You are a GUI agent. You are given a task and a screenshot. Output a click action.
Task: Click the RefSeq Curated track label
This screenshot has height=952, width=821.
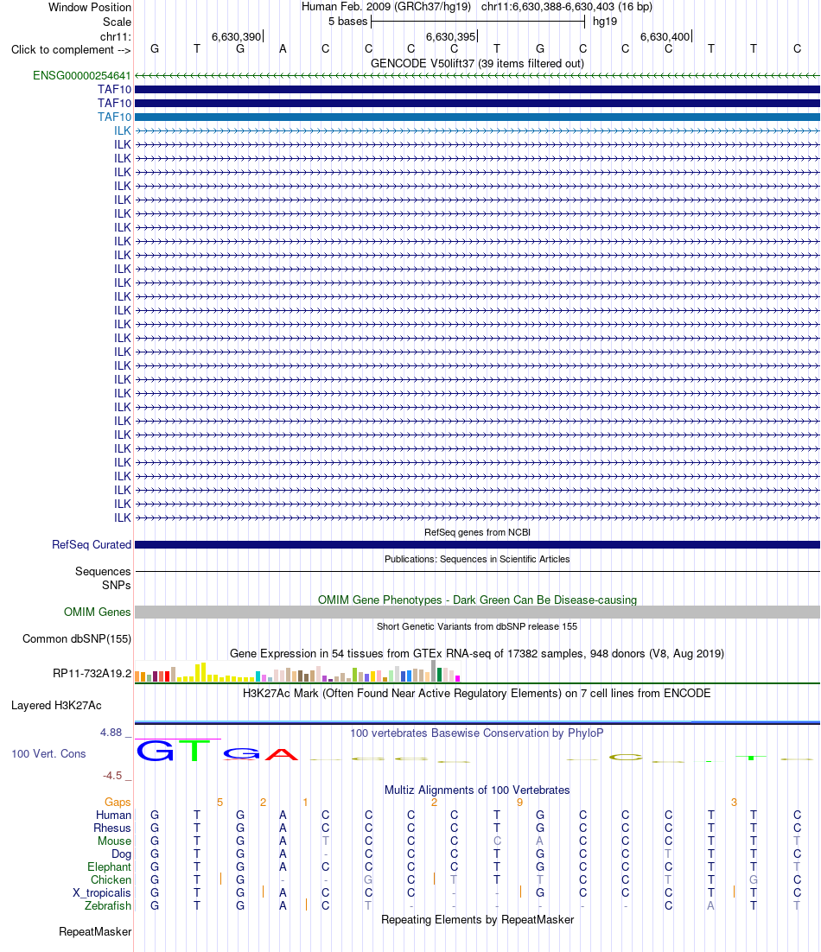point(92,544)
